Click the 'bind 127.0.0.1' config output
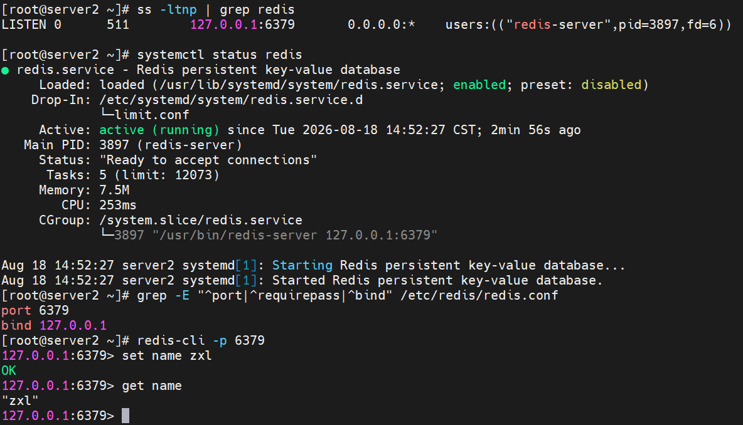 tap(54, 325)
